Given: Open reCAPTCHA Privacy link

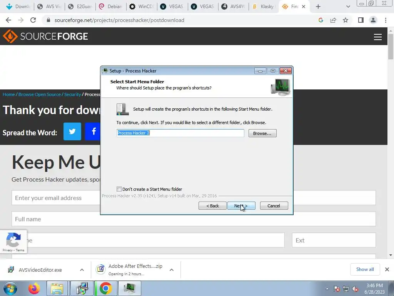Looking at the screenshot, I should click(7, 250).
